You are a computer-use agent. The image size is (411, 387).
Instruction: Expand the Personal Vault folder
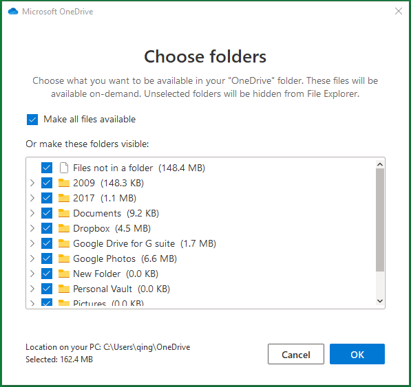pyautogui.click(x=32, y=289)
